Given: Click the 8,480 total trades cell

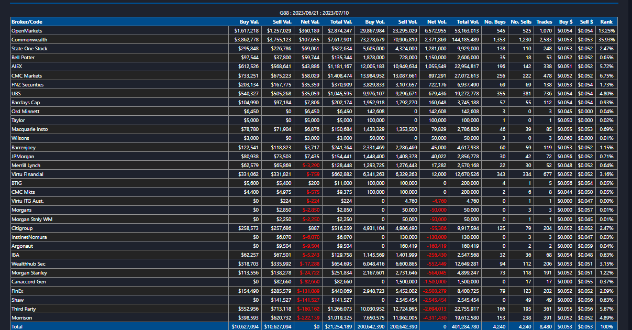Looking at the screenshot, I should (546, 327).
